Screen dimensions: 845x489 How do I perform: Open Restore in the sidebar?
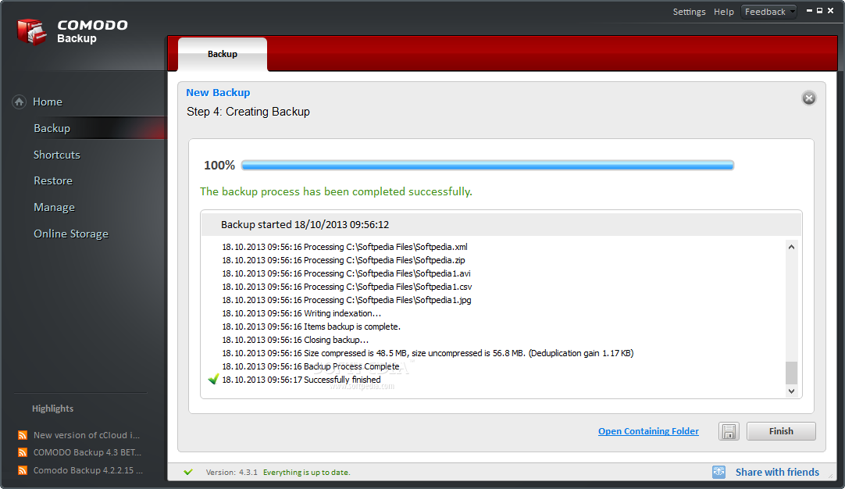point(53,180)
